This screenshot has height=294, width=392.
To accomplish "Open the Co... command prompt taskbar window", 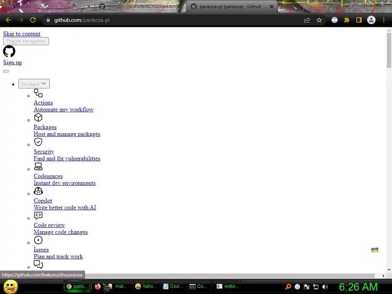I will point(200,286).
